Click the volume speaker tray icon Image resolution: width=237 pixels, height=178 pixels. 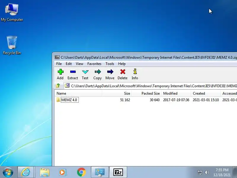point(207,172)
